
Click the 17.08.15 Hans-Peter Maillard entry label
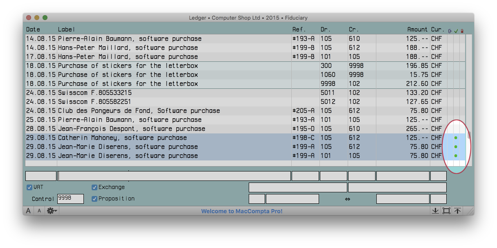pos(128,57)
